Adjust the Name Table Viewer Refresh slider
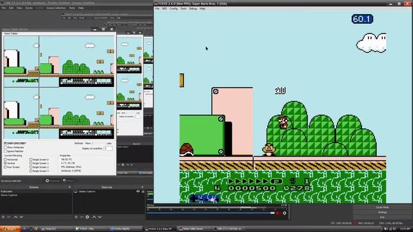 coord(99,143)
